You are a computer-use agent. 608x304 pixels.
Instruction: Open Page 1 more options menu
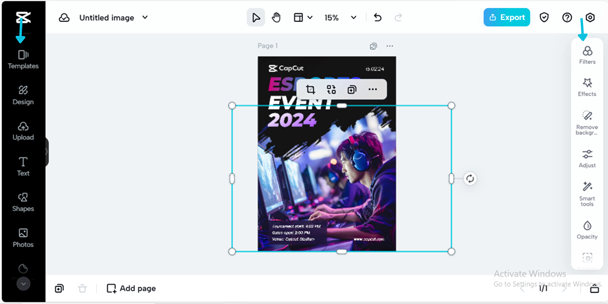(390, 46)
